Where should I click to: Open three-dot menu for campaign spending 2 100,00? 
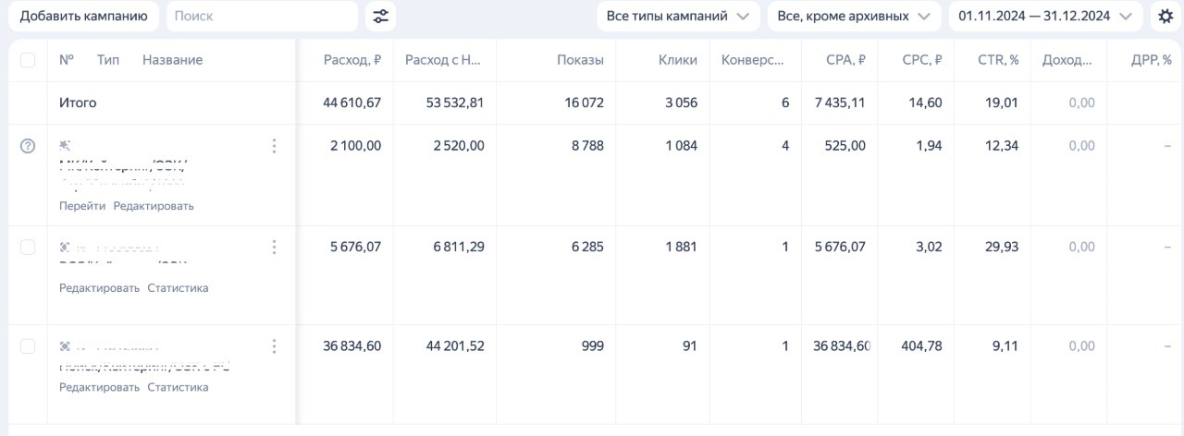[x=274, y=146]
